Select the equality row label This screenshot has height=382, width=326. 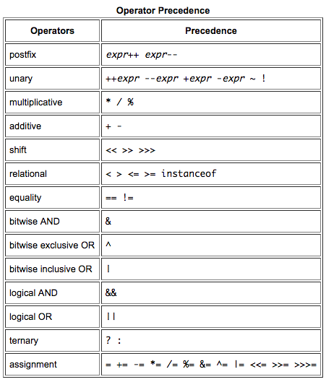25,198
